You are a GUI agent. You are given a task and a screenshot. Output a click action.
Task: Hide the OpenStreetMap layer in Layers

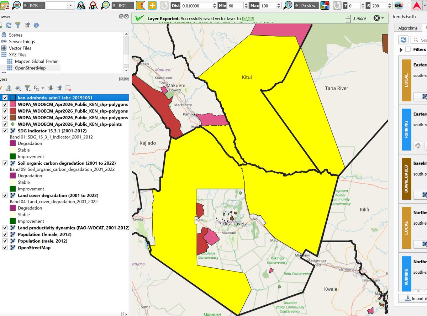coord(5,248)
